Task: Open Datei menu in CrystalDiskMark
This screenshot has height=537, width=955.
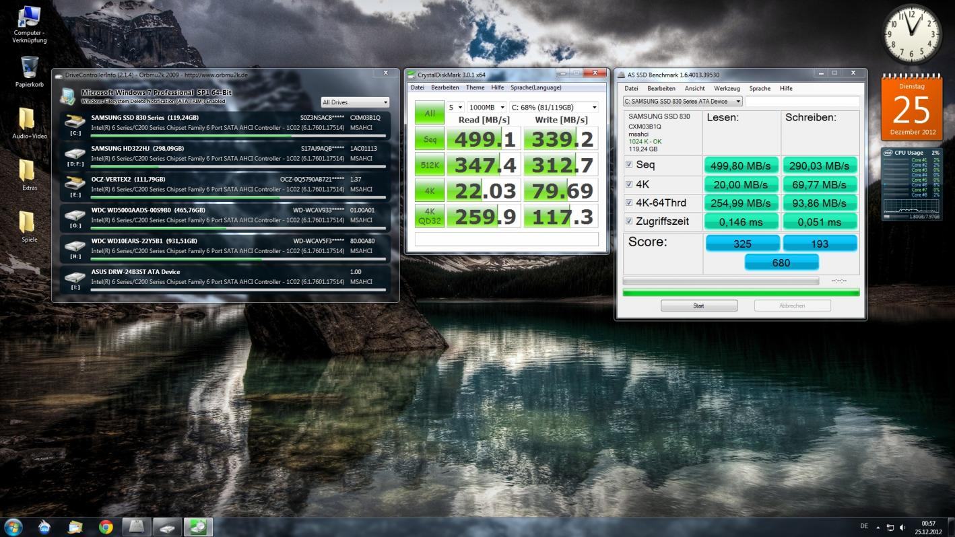Action: pos(418,87)
